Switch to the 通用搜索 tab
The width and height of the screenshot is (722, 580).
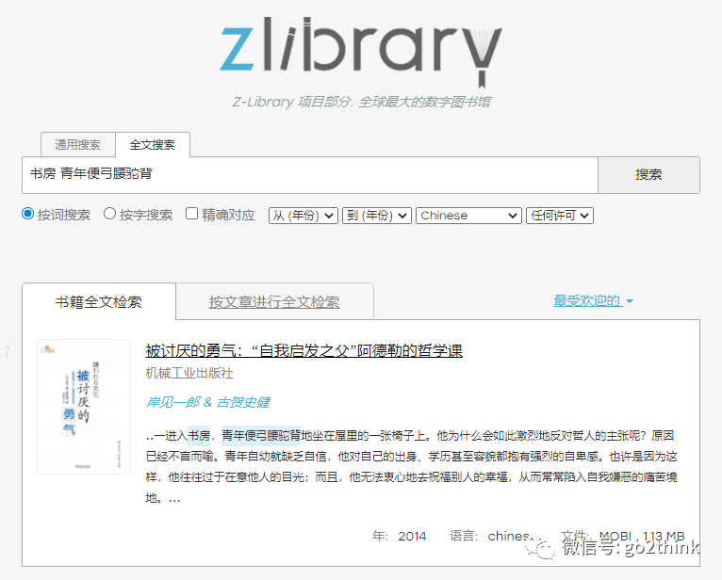pyautogui.click(x=78, y=144)
